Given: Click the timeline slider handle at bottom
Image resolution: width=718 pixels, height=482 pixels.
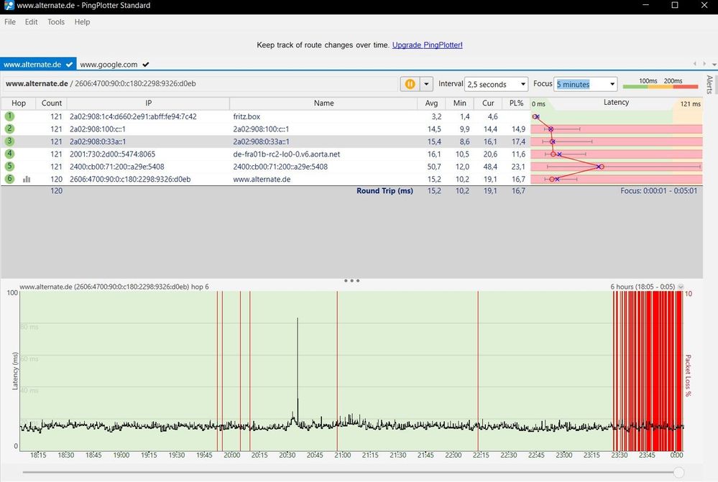Looking at the screenshot, I should pyautogui.click(x=678, y=472).
